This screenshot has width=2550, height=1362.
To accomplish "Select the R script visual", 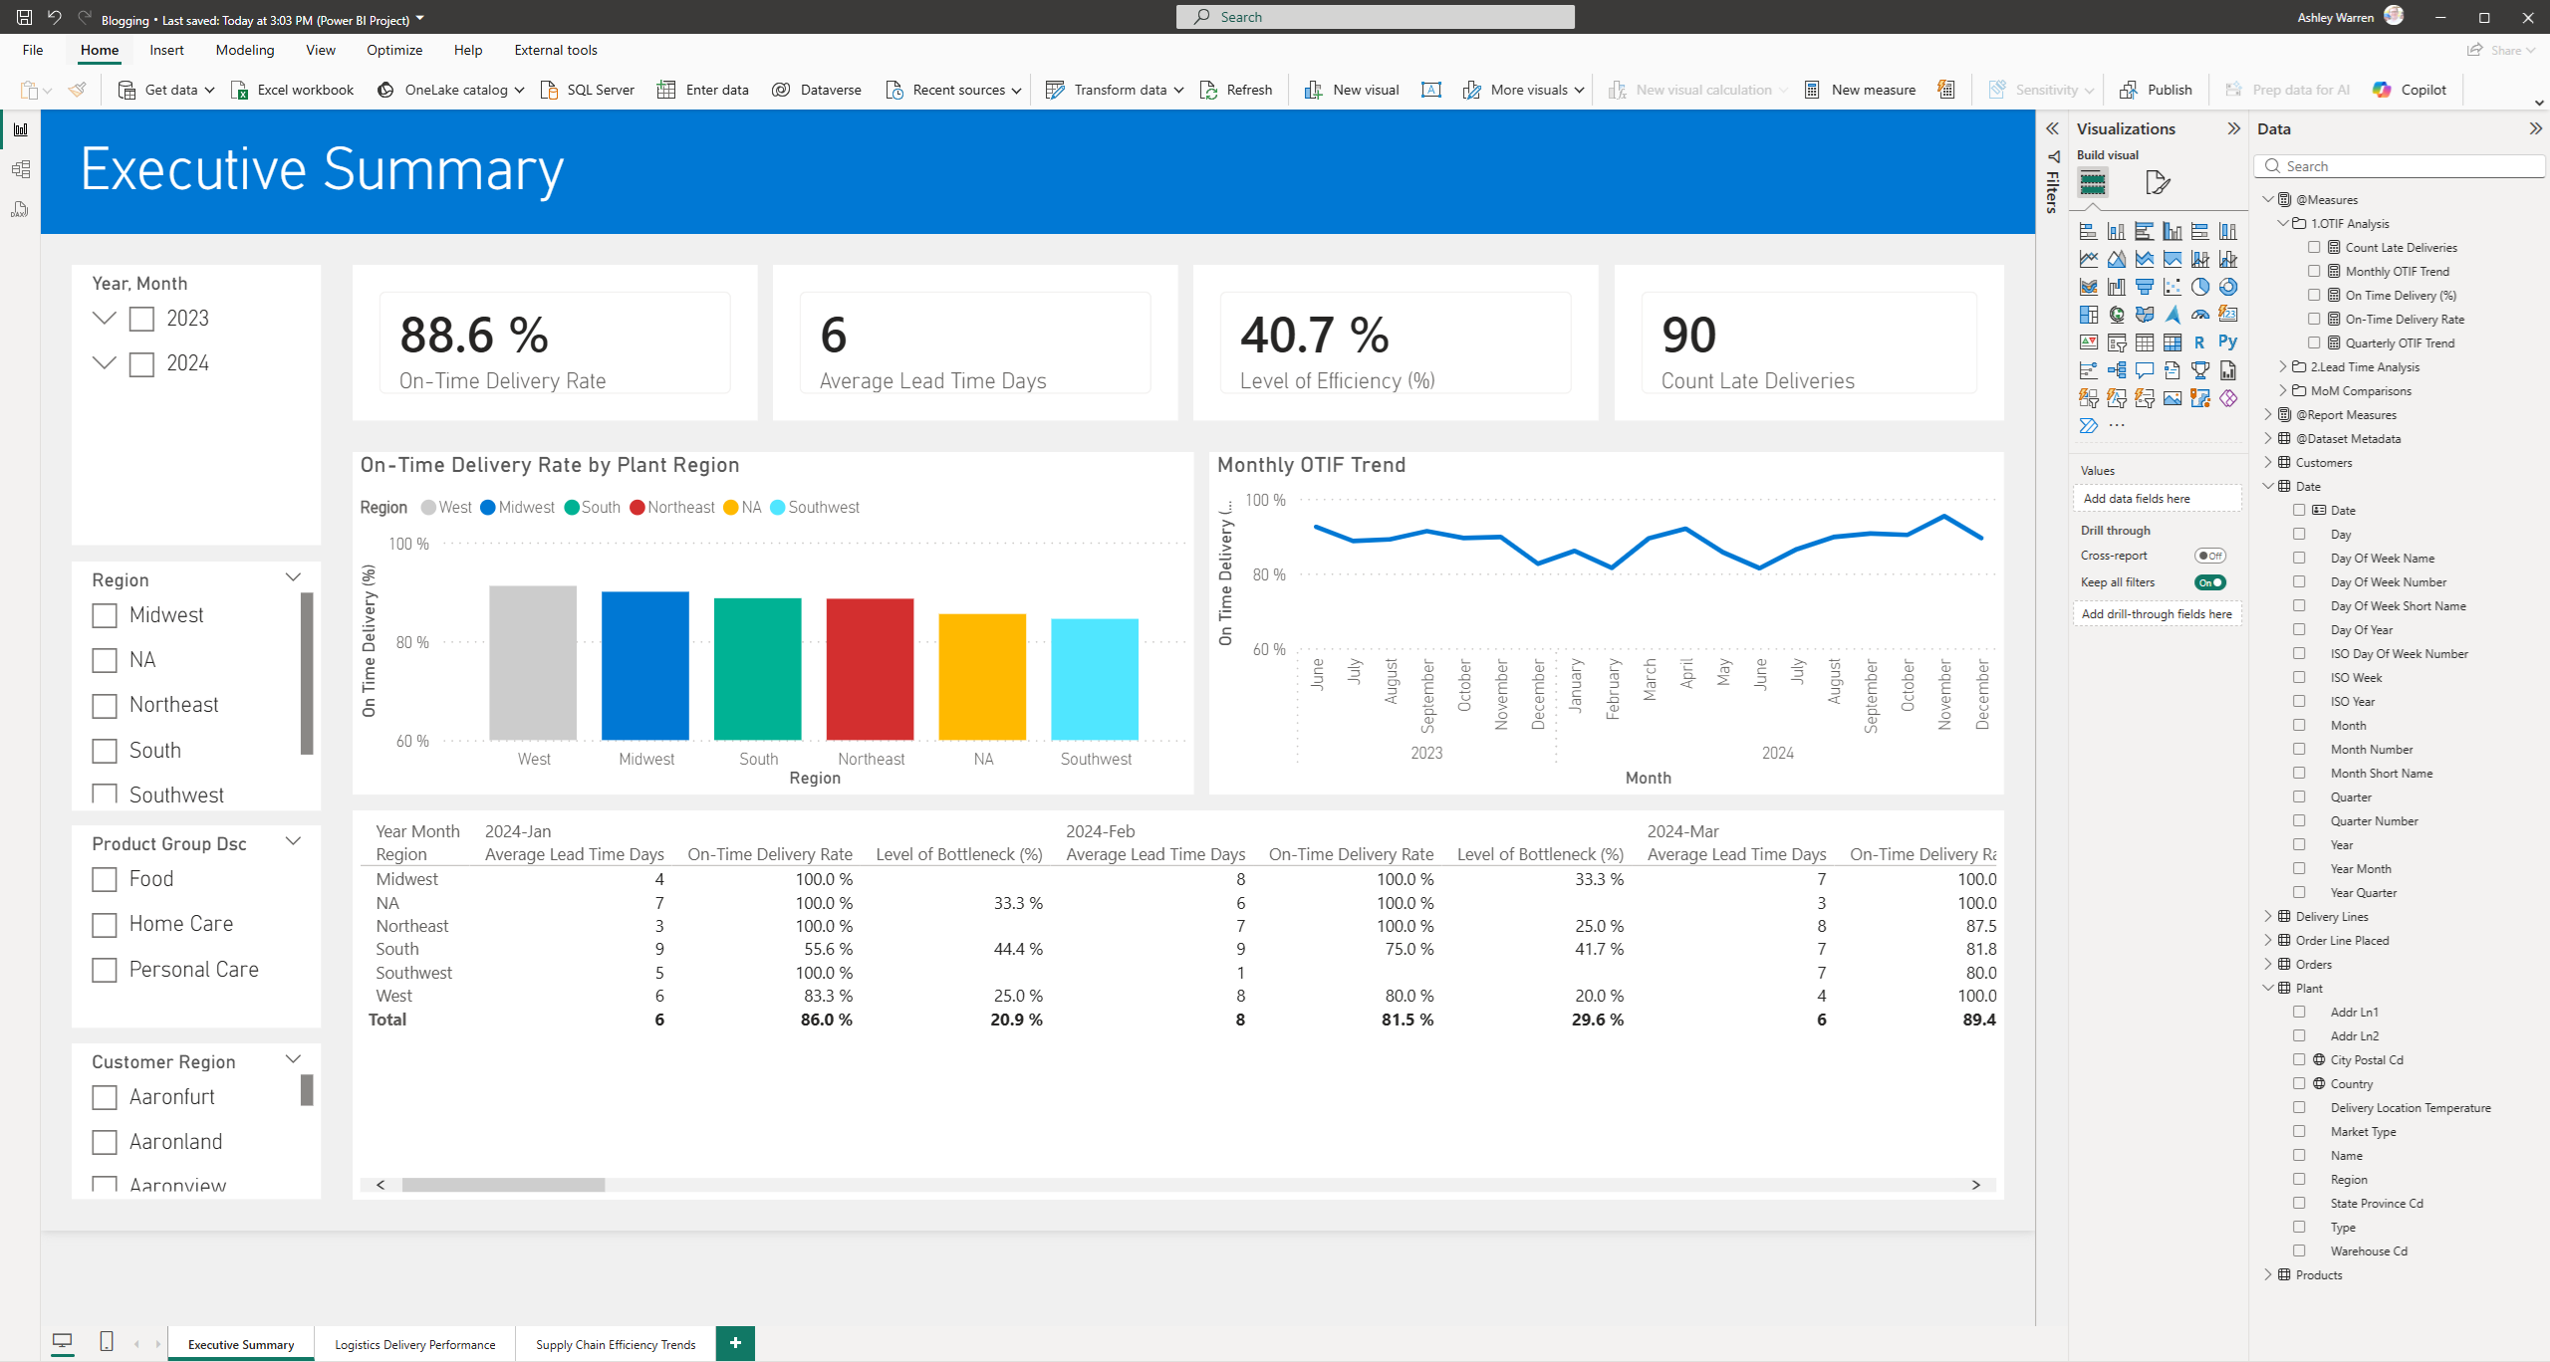I will click(x=2200, y=342).
